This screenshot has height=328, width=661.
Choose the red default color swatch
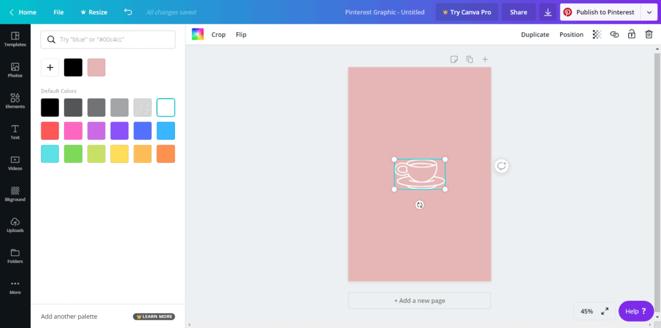[x=50, y=131]
